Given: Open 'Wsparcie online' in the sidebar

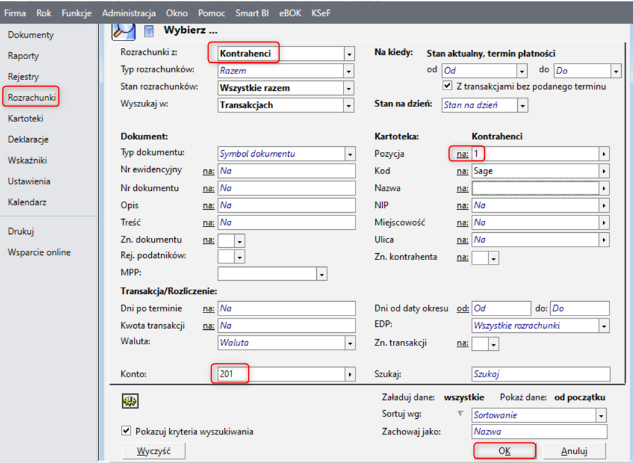Looking at the screenshot, I should click(39, 252).
